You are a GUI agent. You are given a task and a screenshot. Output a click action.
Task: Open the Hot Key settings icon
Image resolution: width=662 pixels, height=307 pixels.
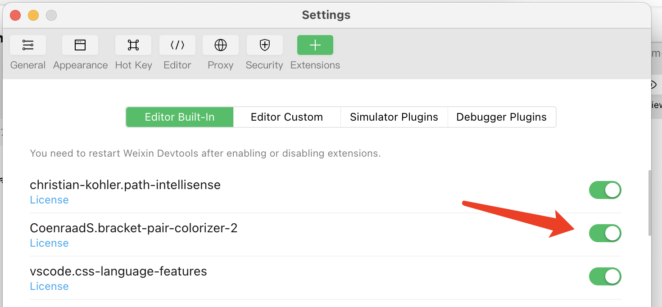coord(133,45)
